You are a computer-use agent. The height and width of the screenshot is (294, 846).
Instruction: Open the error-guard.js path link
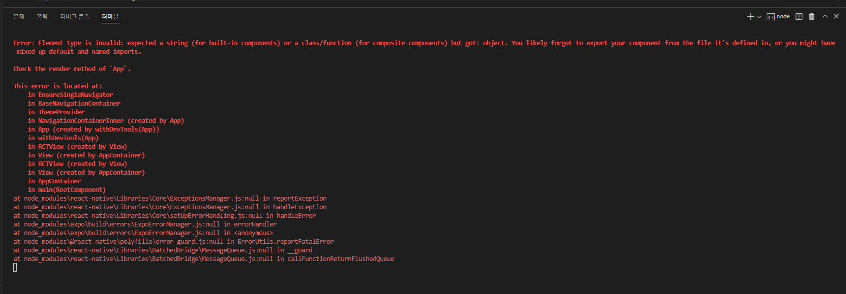click(x=124, y=242)
